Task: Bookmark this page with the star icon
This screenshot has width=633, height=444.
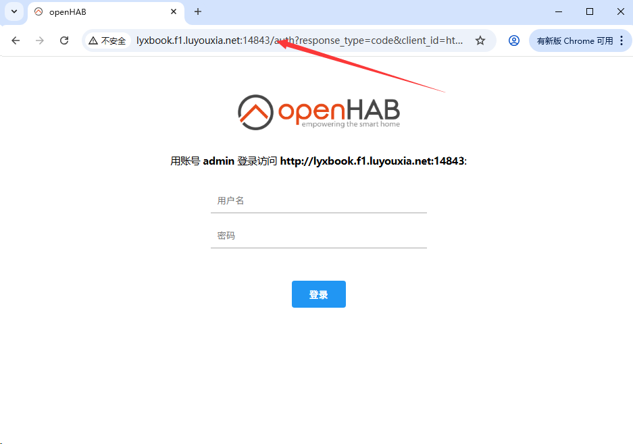Action: (480, 40)
